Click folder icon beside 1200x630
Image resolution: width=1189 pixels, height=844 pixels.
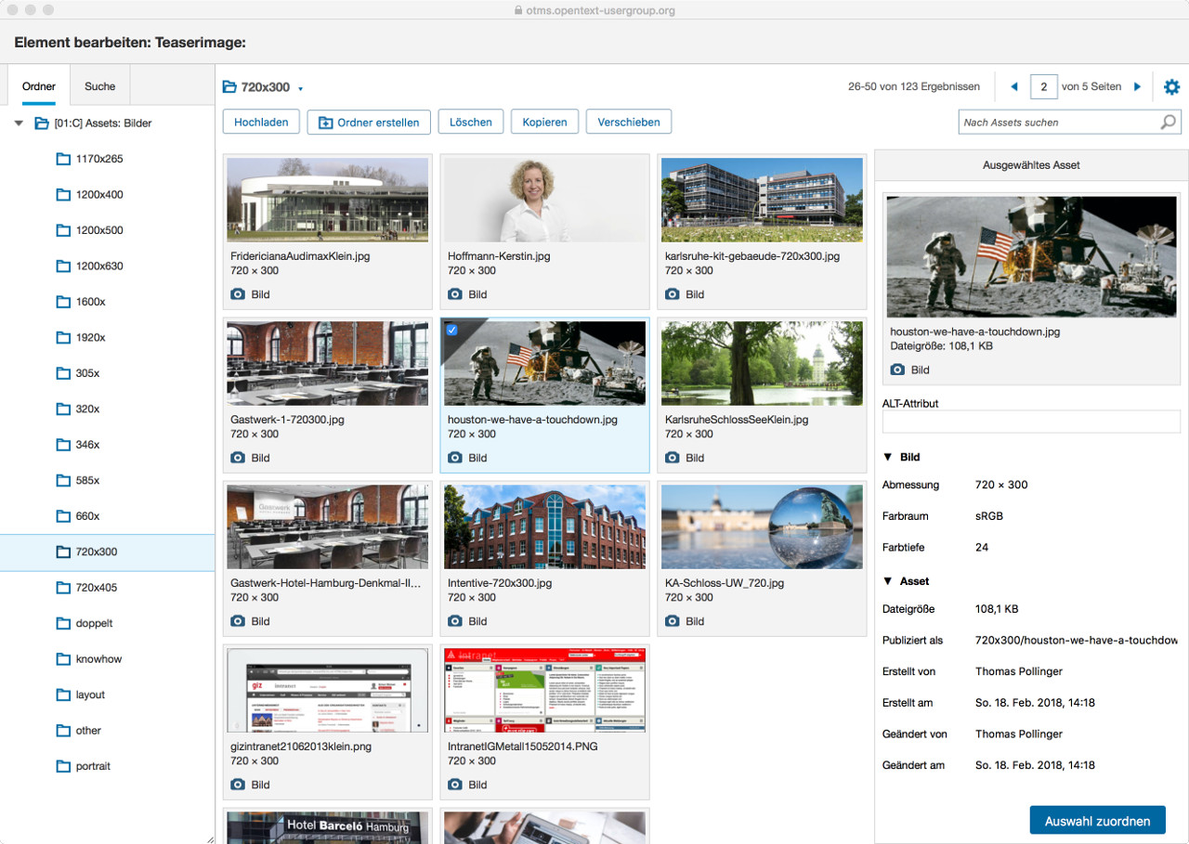(63, 266)
